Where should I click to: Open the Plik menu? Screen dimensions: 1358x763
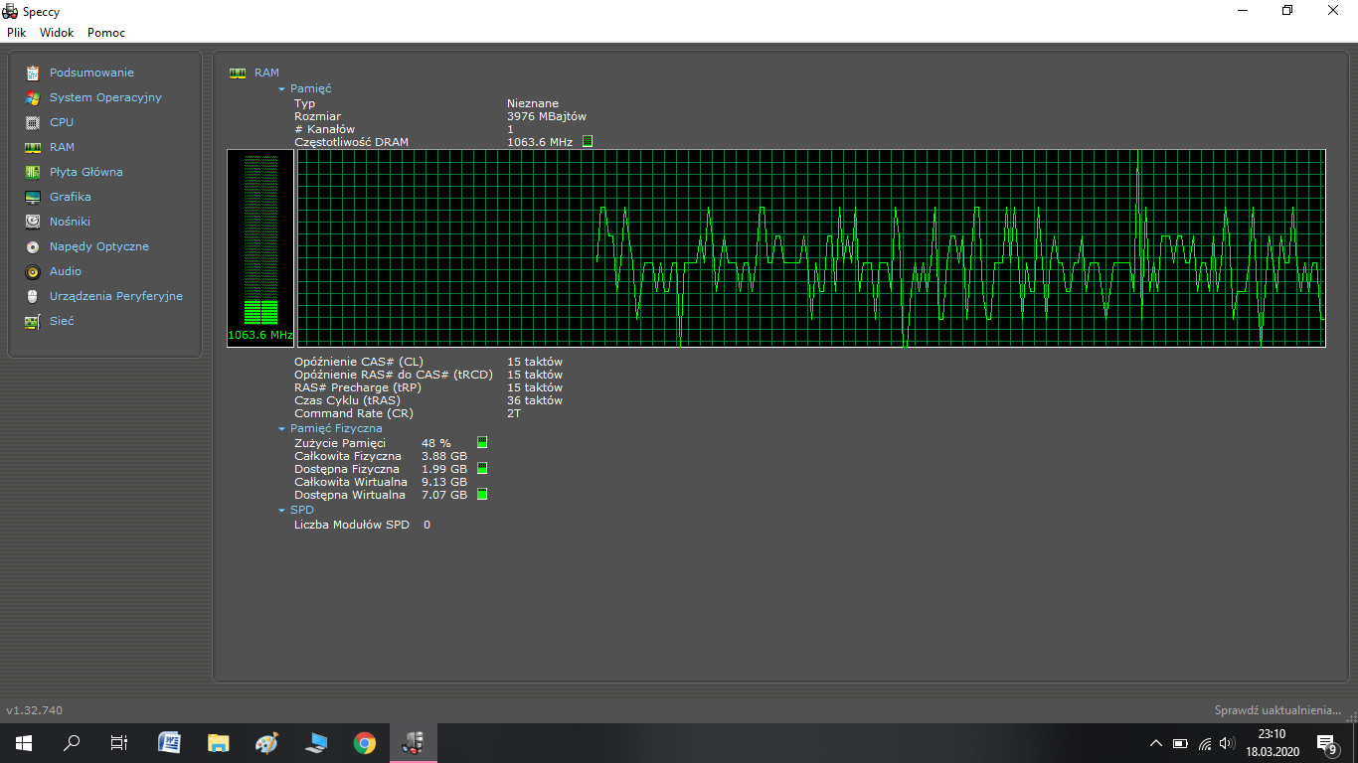[x=16, y=33]
